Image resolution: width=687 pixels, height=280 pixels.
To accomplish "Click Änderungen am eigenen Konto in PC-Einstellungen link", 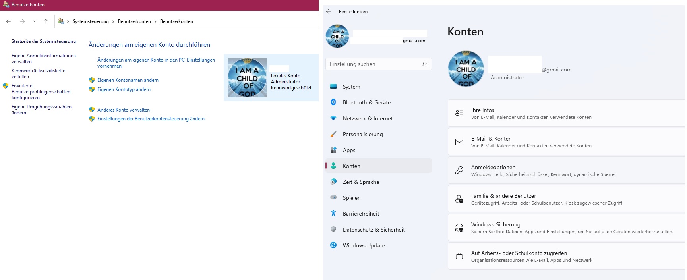I will click(x=156, y=63).
